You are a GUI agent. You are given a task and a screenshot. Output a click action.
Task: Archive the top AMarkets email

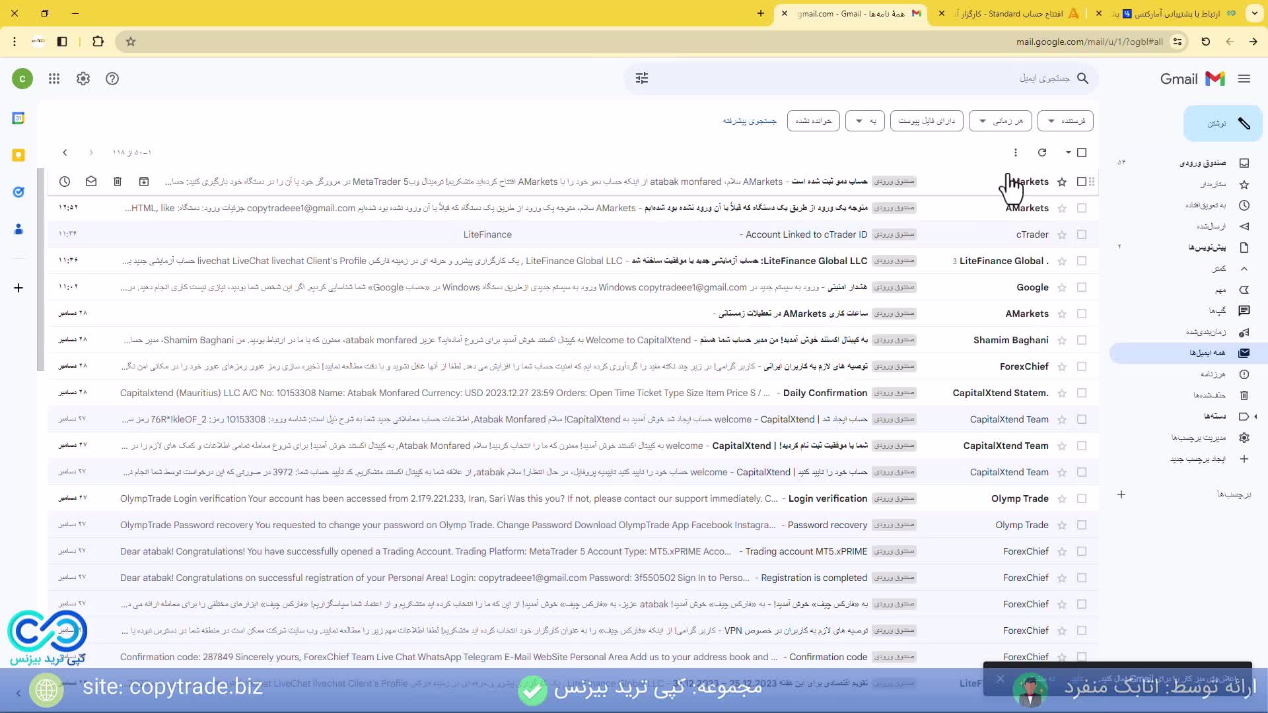tap(144, 182)
